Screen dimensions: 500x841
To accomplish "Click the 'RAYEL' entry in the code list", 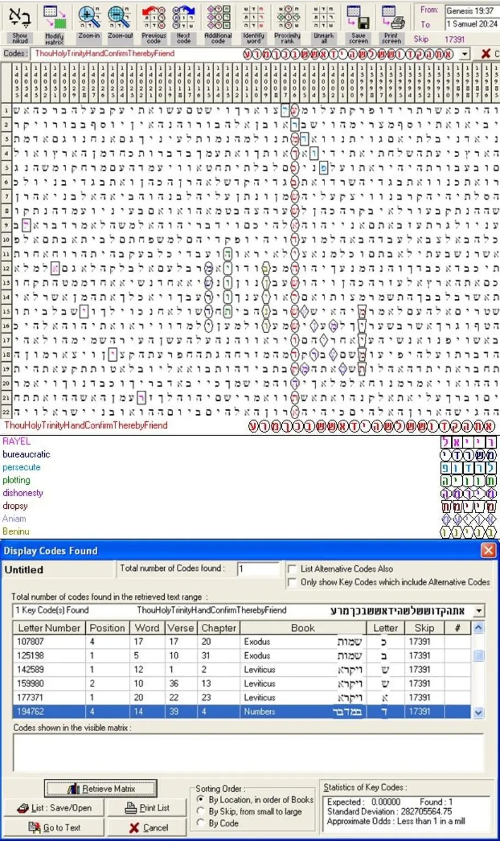I will pyautogui.click(x=16, y=441).
